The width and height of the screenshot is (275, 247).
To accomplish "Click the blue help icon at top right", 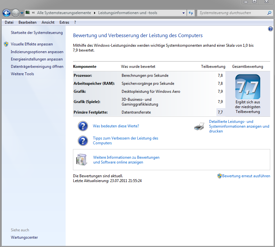I will [271, 29].
